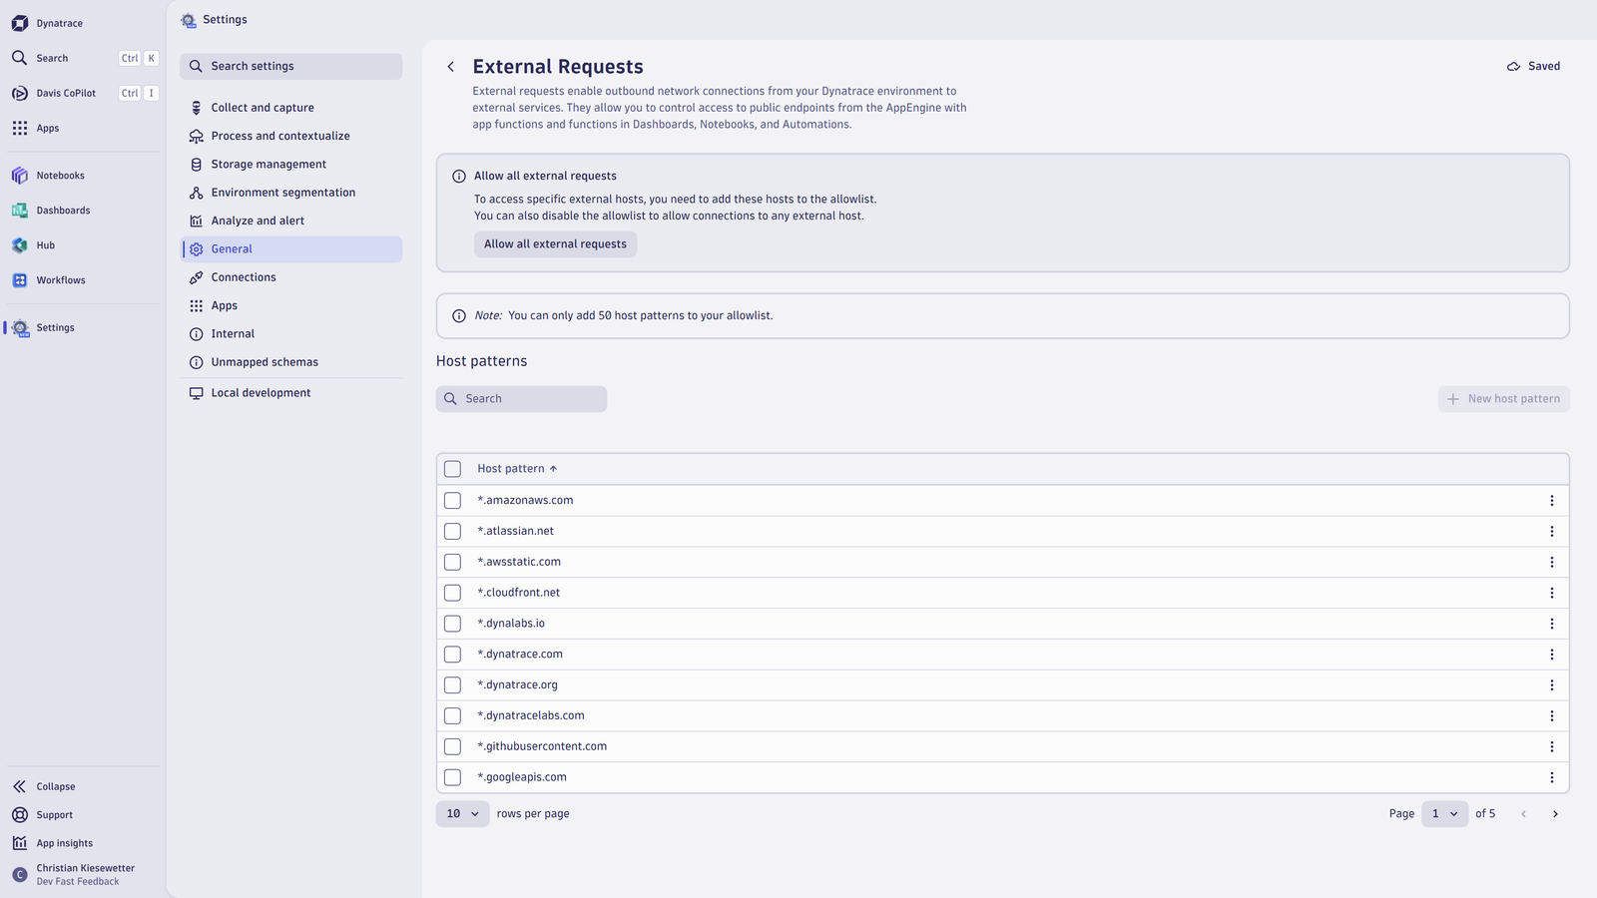Open row actions menu for *.dynatrace.org
Viewport: 1597px width, 898px height.
point(1552,685)
